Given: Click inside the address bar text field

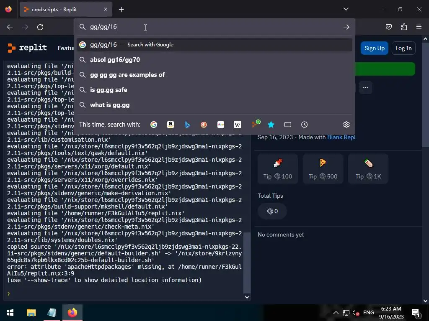Looking at the screenshot, I should [x=214, y=27].
